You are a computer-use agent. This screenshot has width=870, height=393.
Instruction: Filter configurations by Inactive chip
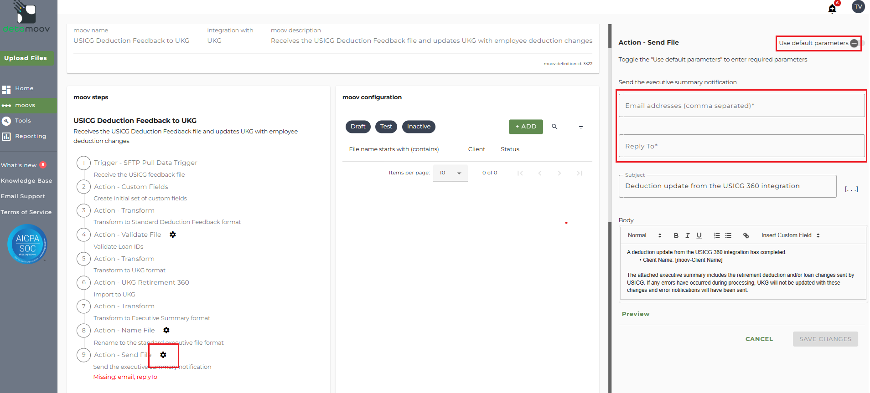pyautogui.click(x=419, y=127)
